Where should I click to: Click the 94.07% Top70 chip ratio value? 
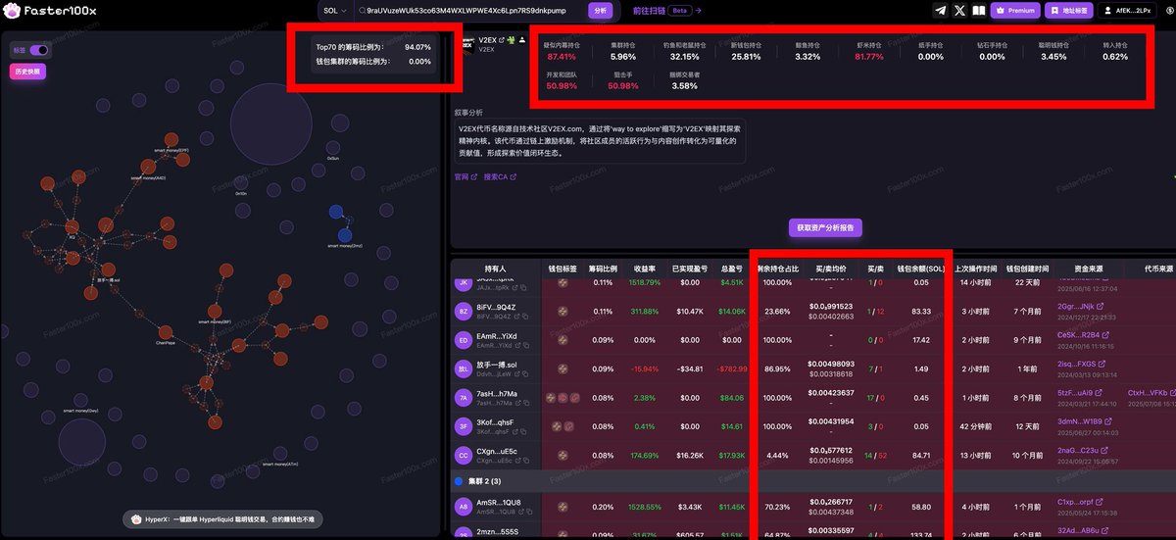click(x=417, y=46)
